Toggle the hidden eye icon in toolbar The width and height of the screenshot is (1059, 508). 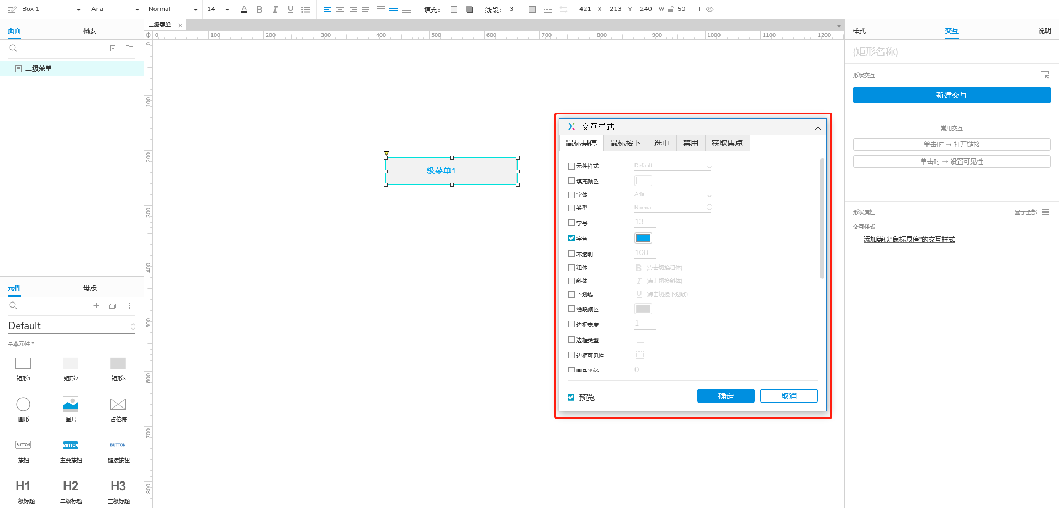click(x=710, y=9)
